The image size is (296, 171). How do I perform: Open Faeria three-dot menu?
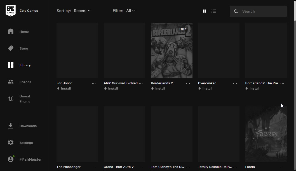[282, 167]
